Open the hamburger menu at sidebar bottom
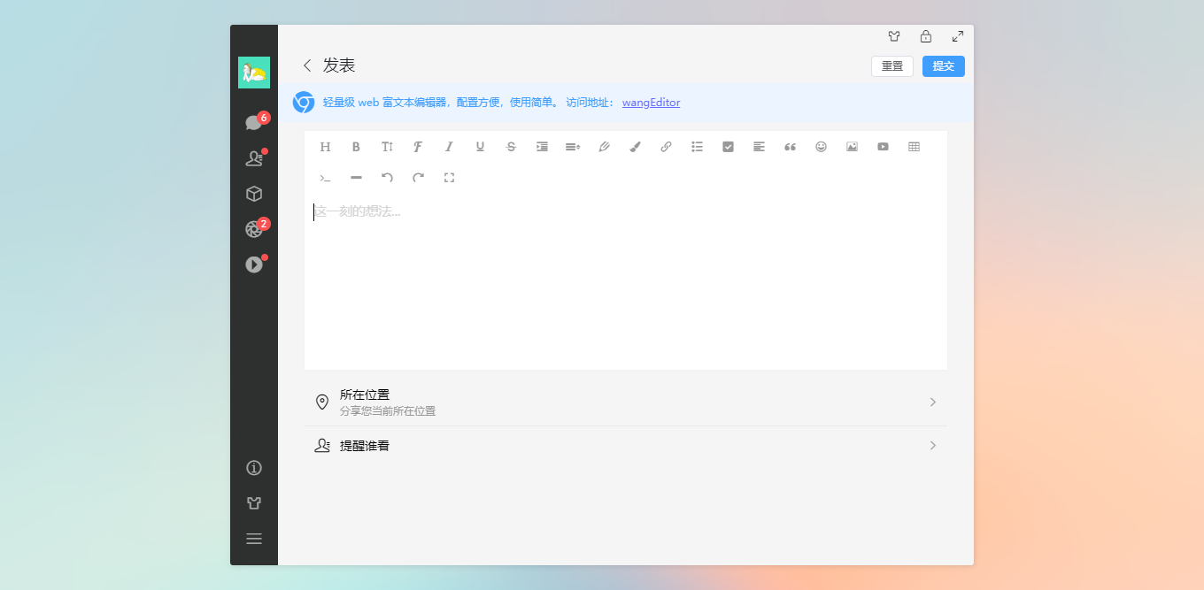1204x590 pixels. coord(254,538)
